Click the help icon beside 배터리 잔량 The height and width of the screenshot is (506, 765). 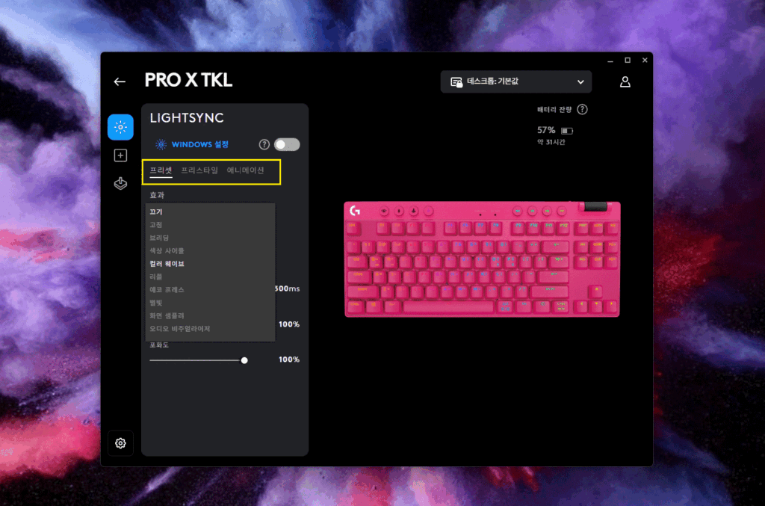pos(582,109)
